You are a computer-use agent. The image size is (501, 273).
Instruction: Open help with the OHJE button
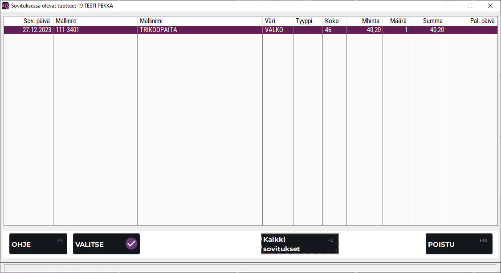[x=38, y=244]
